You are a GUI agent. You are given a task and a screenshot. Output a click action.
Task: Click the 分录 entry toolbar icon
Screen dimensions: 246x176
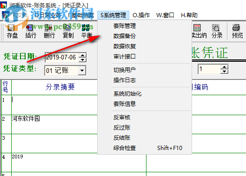217,32
